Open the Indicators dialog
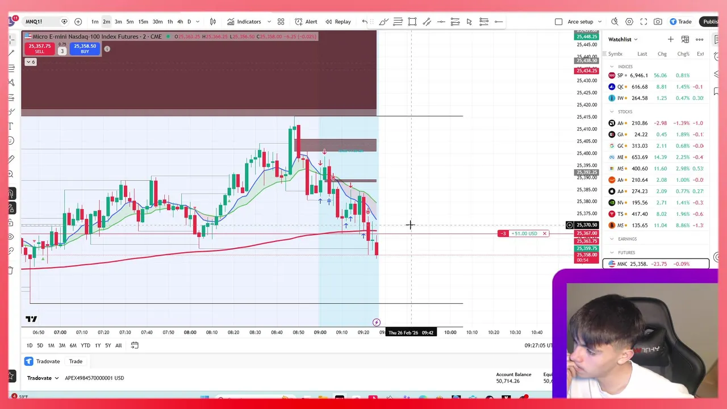This screenshot has width=727, height=409. point(244,22)
